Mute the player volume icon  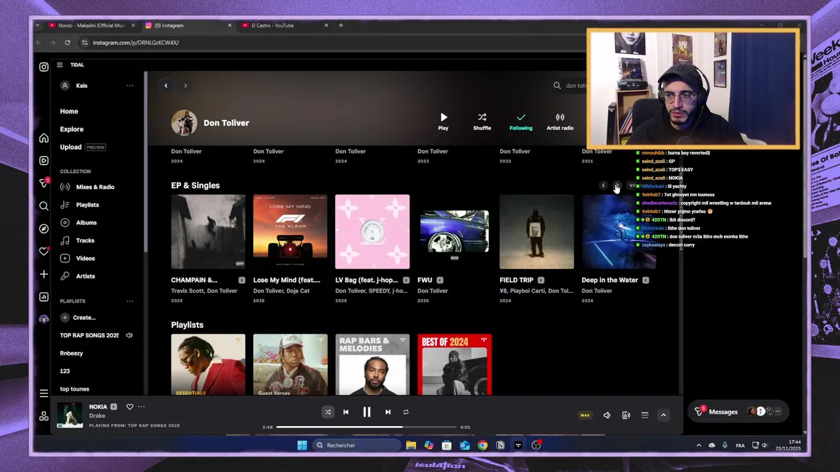[607, 415]
